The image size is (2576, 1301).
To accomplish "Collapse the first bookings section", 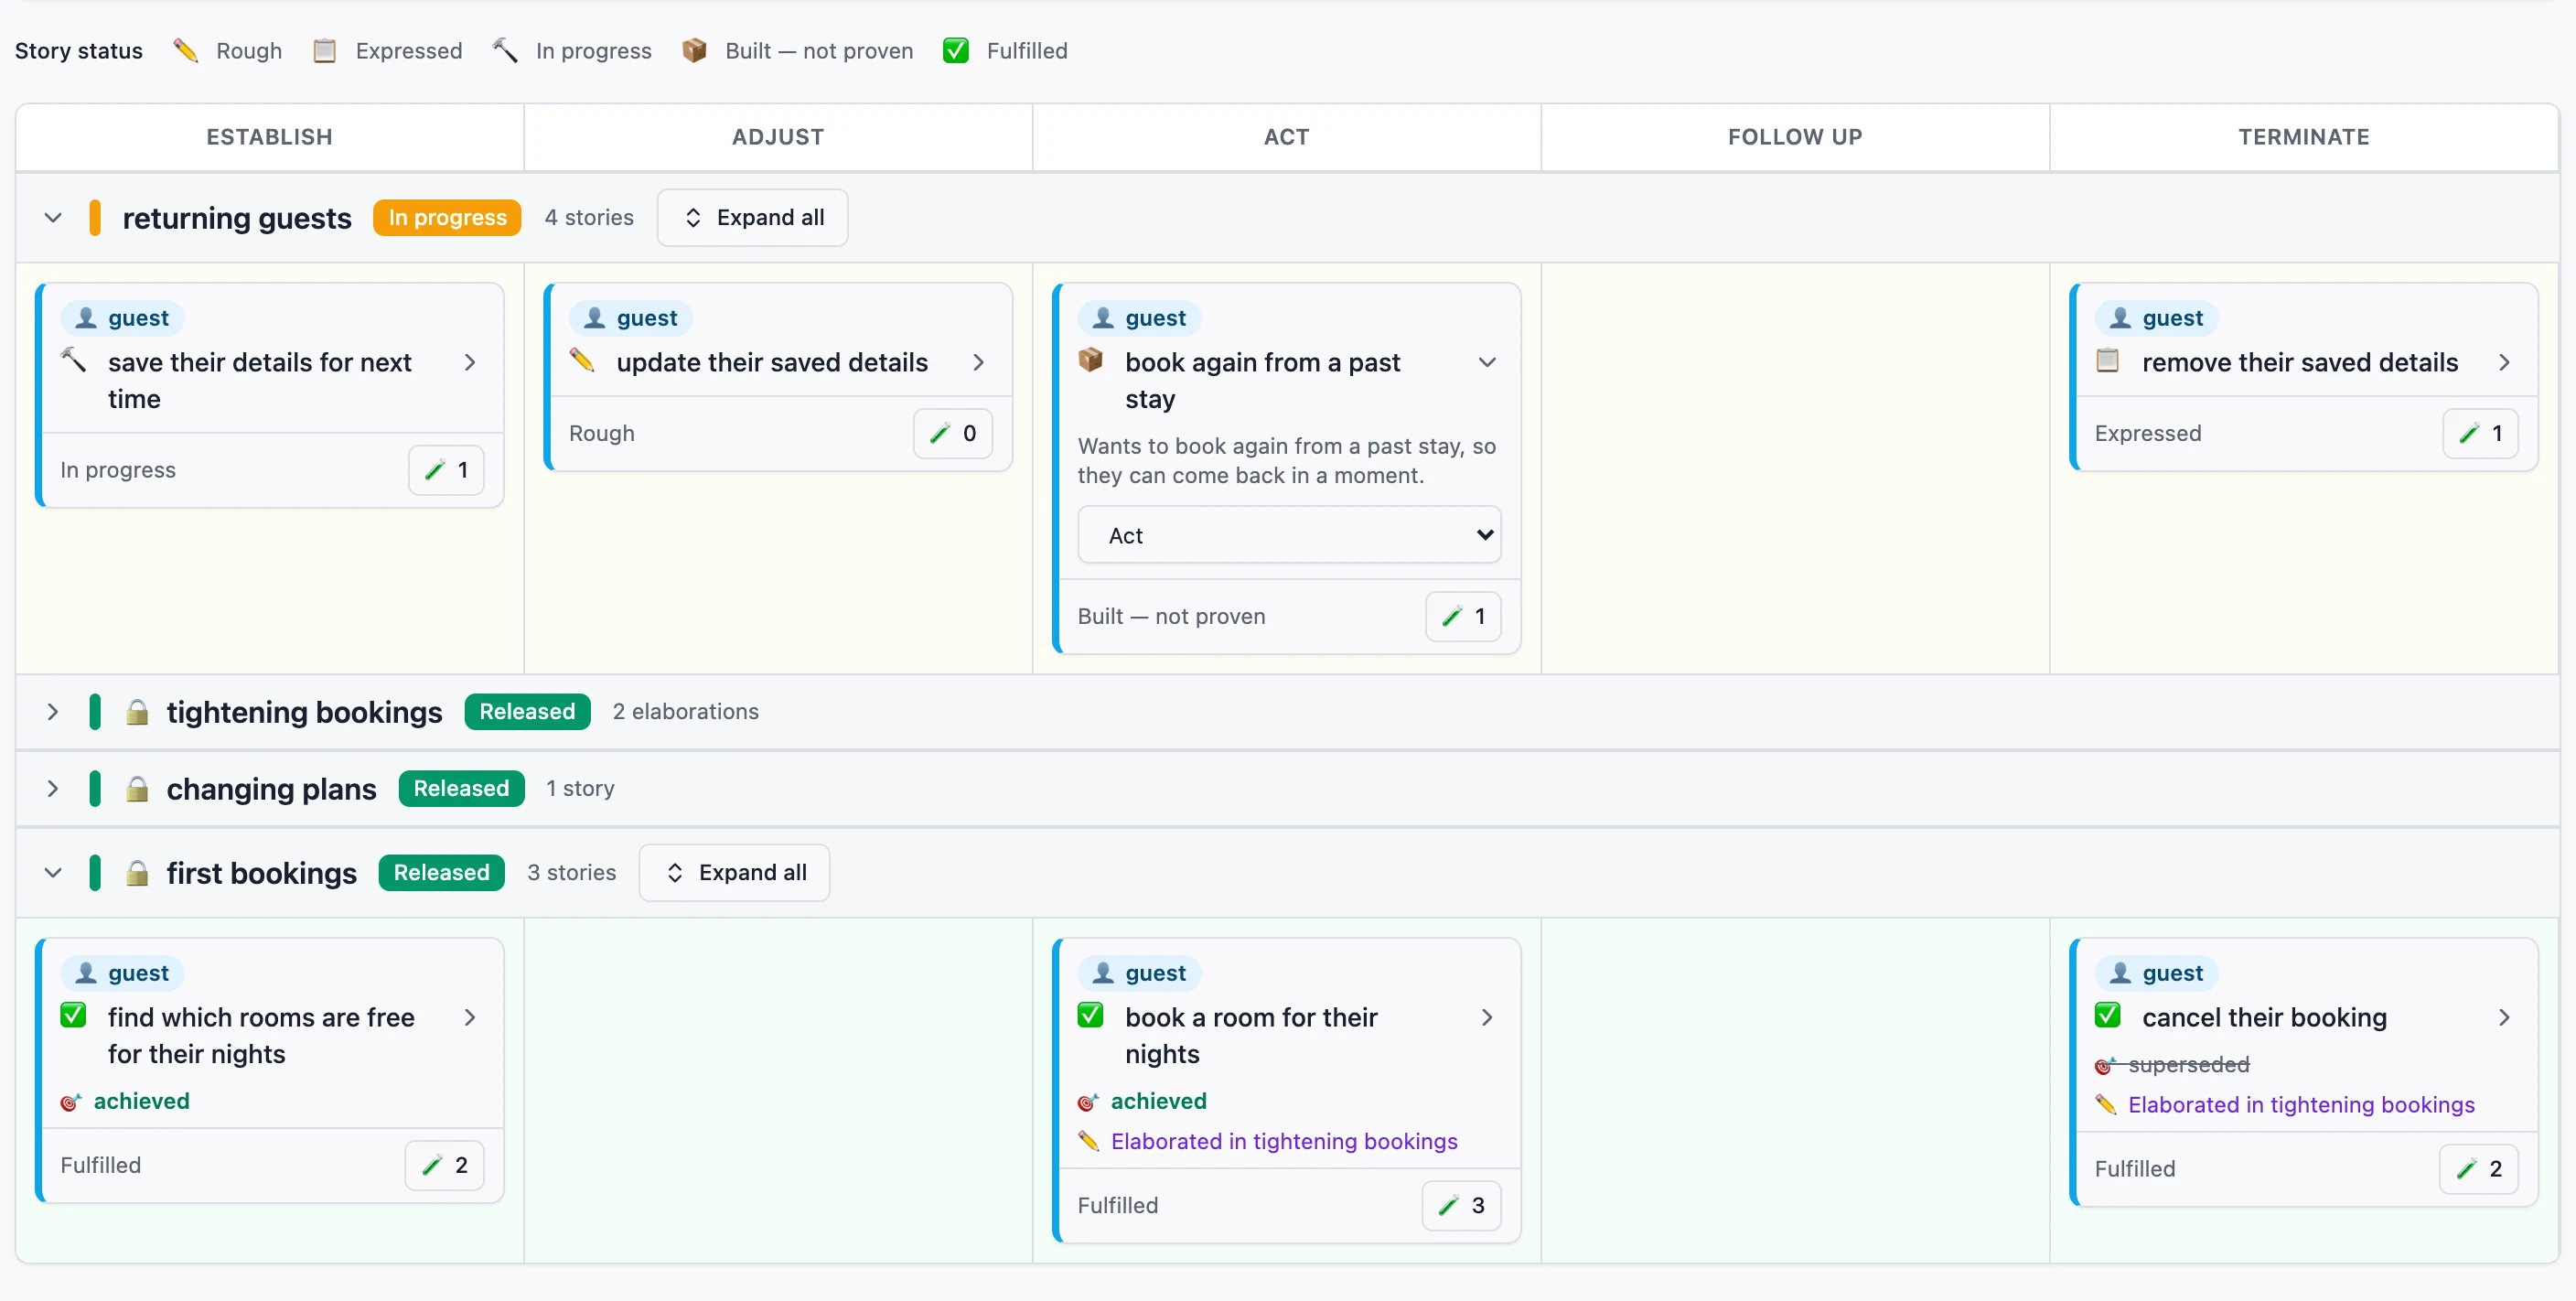I will click(53, 873).
